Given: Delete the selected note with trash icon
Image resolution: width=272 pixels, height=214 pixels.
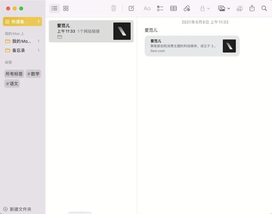Looking at the screenshot, I should click(x=114, y=8).
